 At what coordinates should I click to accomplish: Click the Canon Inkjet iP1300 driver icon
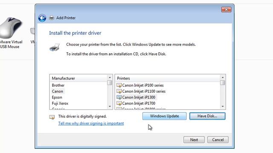click(119, 97)
